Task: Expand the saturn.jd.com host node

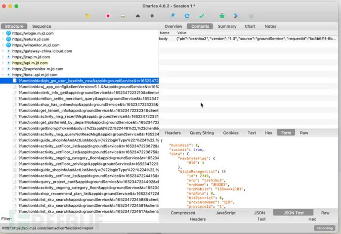Action: 3,39
